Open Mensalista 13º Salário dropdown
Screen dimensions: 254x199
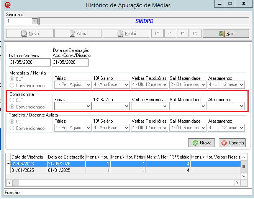point(111,84)
